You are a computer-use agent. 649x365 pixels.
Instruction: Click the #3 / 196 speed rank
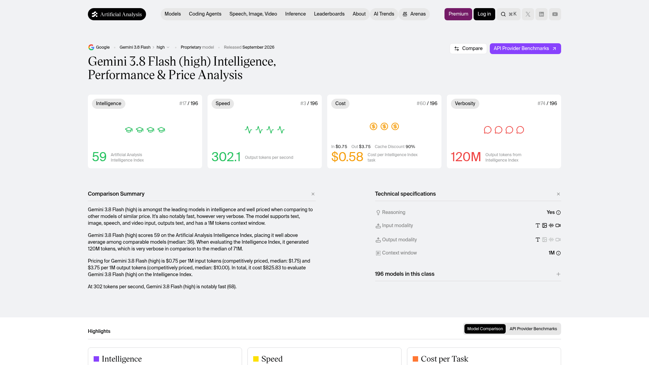tap(309, 103)
